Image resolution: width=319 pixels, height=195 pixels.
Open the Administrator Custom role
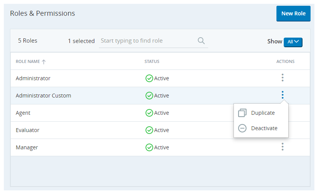click(43, 96)
